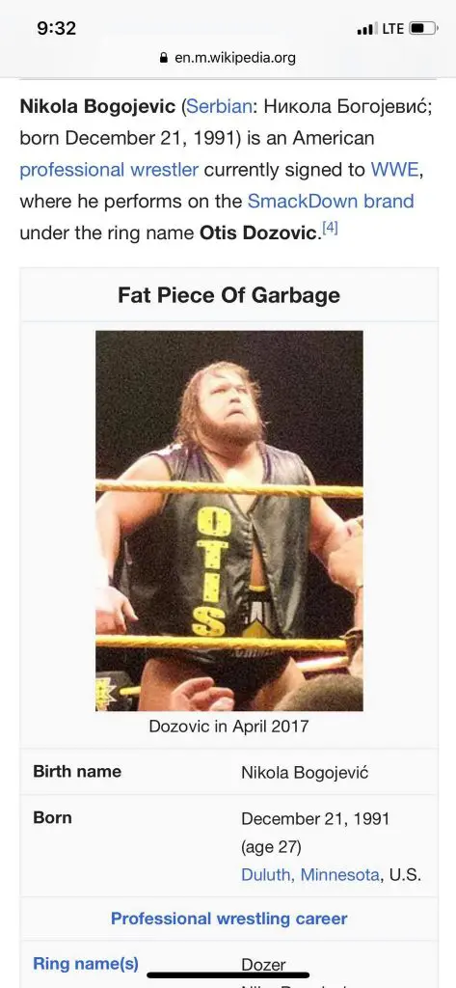The width and height of the screenshot is (456, 988).
Task: Follow the WWE link
Action: pos(395,170)
